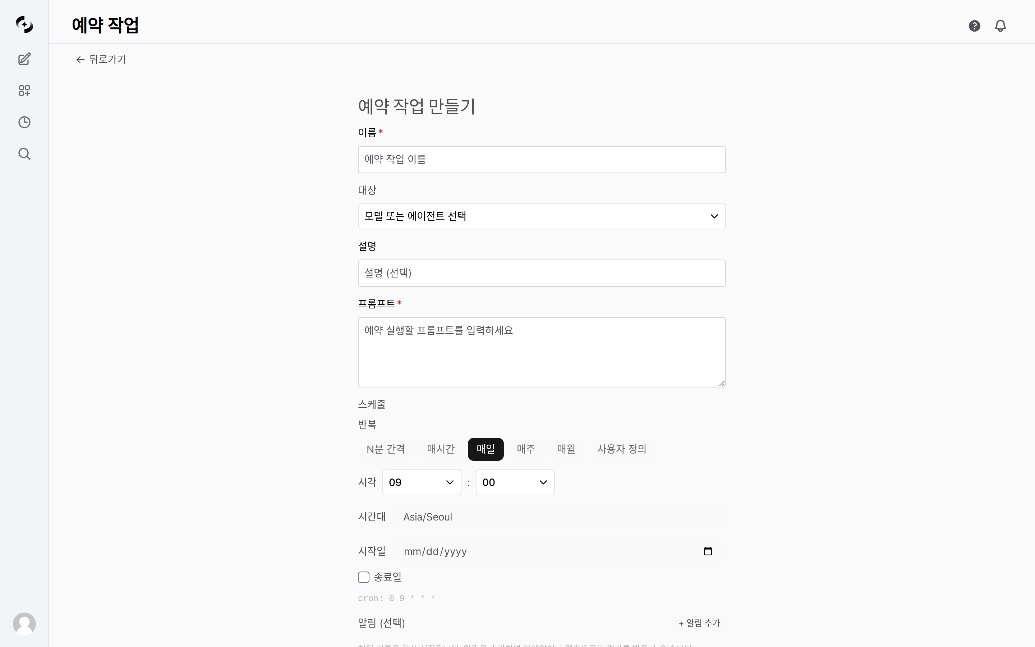Open the calendar picker for 시작일

pyautogui.click(x=708, y=551)
